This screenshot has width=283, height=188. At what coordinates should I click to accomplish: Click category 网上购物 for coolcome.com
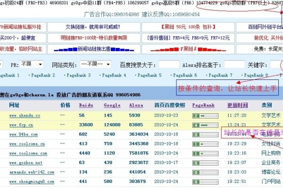271,153
